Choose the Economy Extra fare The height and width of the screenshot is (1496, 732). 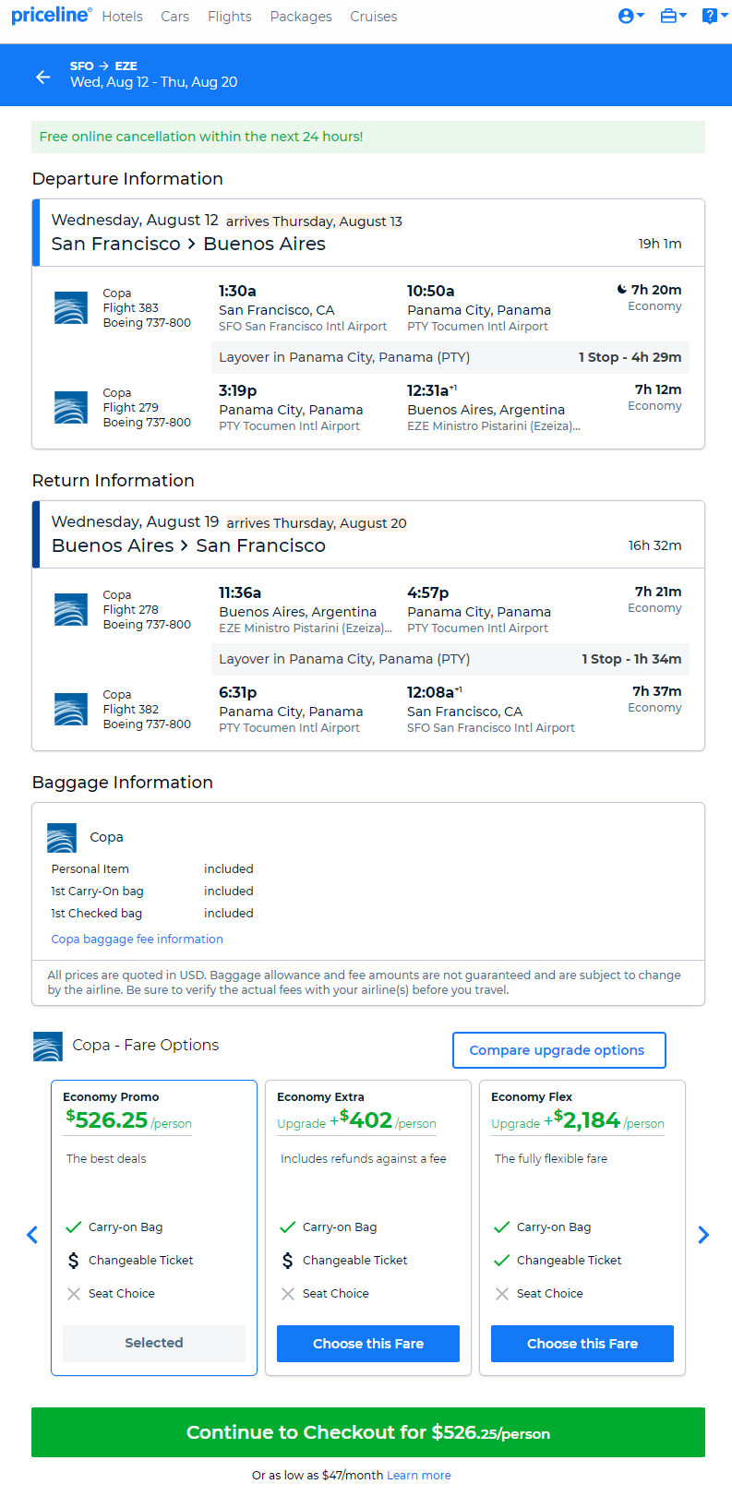click(368, 1344)
